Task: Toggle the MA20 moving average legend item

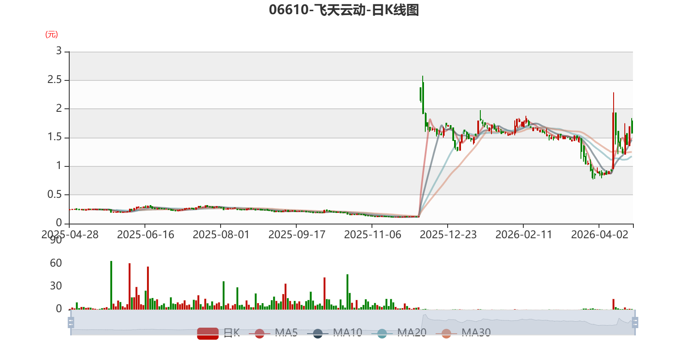Action: [x=399, y=333]
